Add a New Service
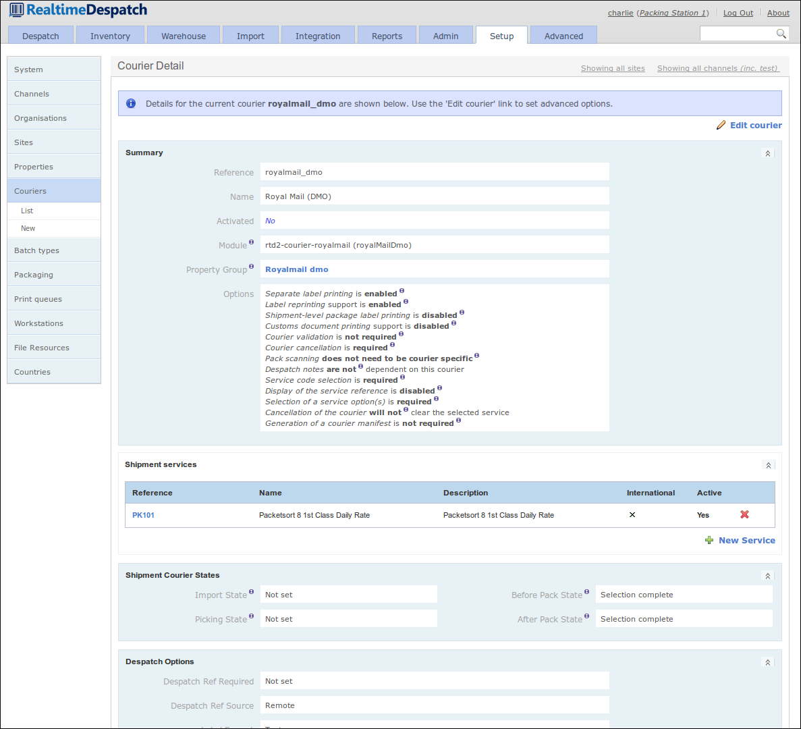801x729 pixels. pyautogui.click(x=747, y=540)
